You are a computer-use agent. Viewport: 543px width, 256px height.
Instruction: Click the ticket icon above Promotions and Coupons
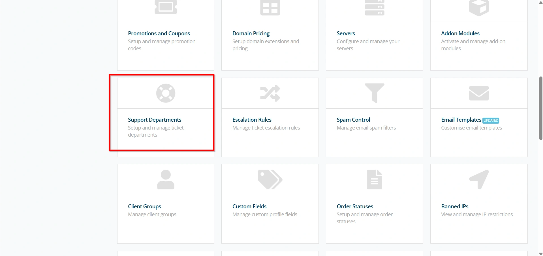point(166,7)
